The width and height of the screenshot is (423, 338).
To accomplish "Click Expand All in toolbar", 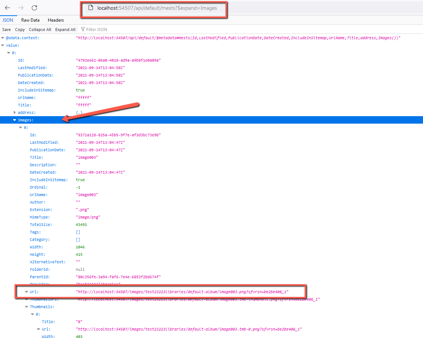I will 65,30.
